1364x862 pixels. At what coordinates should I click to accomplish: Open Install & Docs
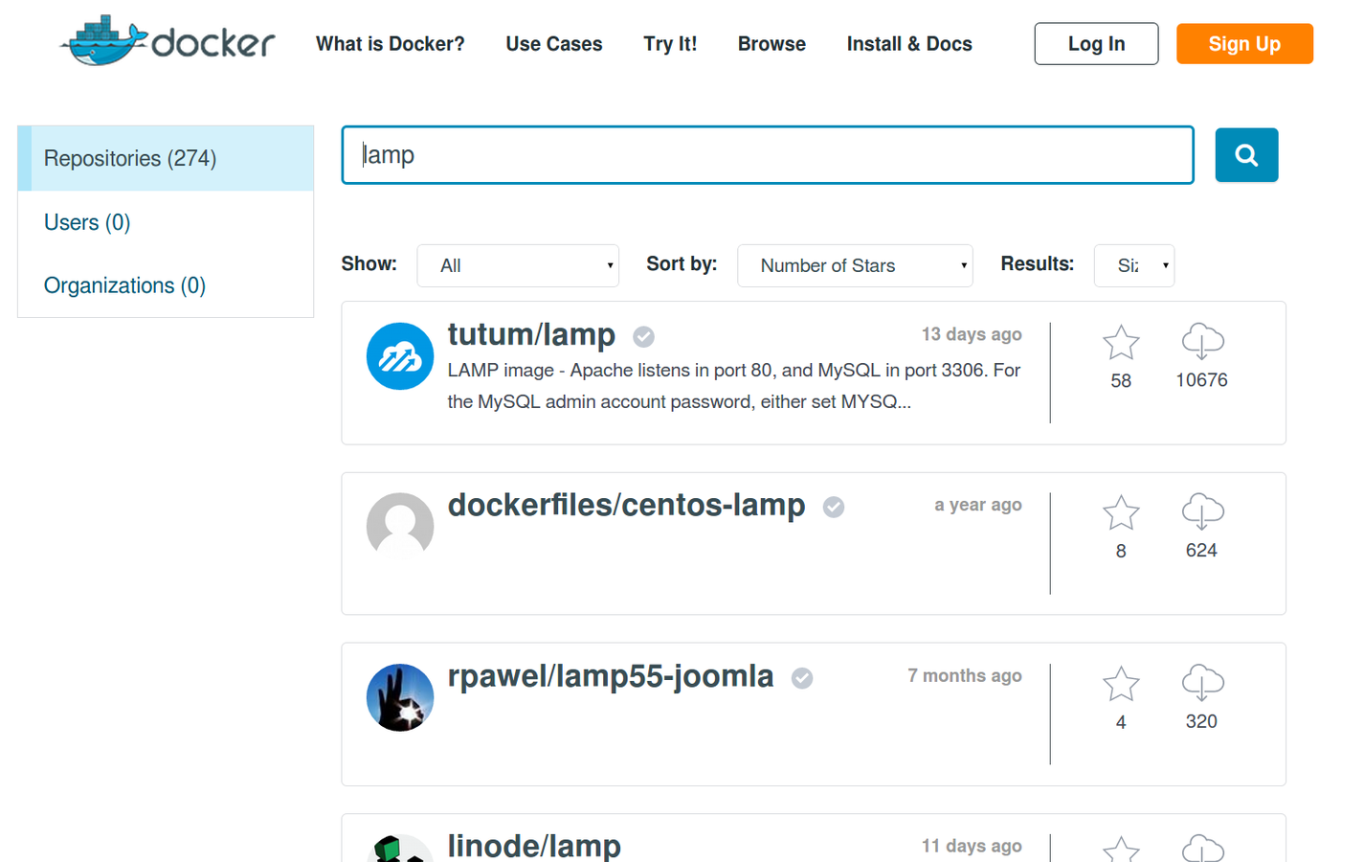click(x=909, y=44)
